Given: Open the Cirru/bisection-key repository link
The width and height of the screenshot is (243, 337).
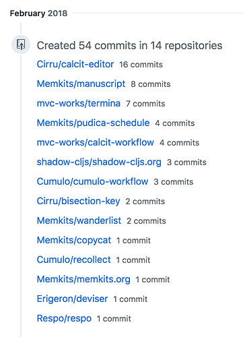Looking at the screenshot, I should [x=78, y=201].
